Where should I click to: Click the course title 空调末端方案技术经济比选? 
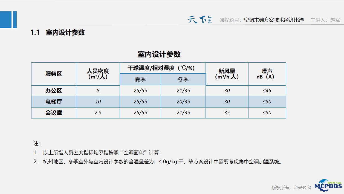[274, 20]
